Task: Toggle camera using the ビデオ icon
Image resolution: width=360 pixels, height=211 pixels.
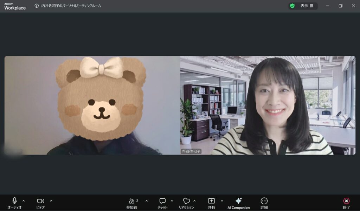Action: click(x=40, y=201)
